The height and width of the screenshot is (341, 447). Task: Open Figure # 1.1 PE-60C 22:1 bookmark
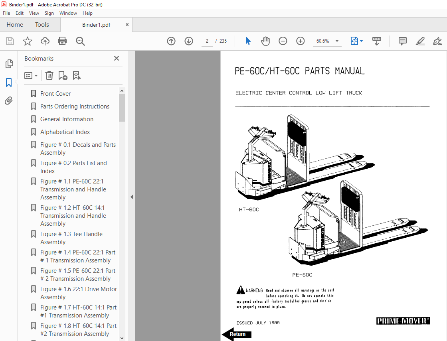pyautogui.click(x=73, y=189)
